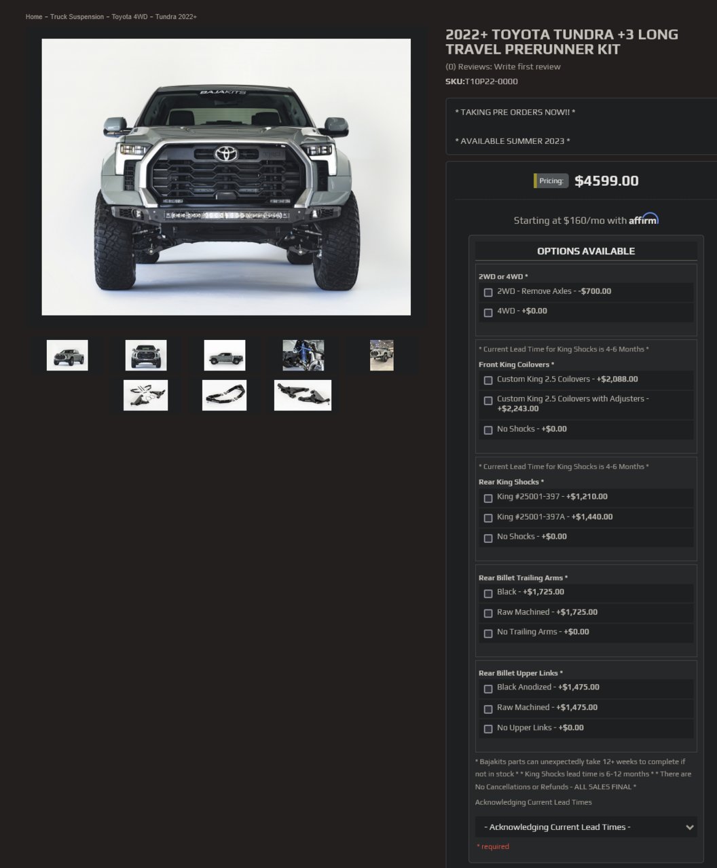Select the 4WD +$0.00 checkbox

[x=488, y=313]
